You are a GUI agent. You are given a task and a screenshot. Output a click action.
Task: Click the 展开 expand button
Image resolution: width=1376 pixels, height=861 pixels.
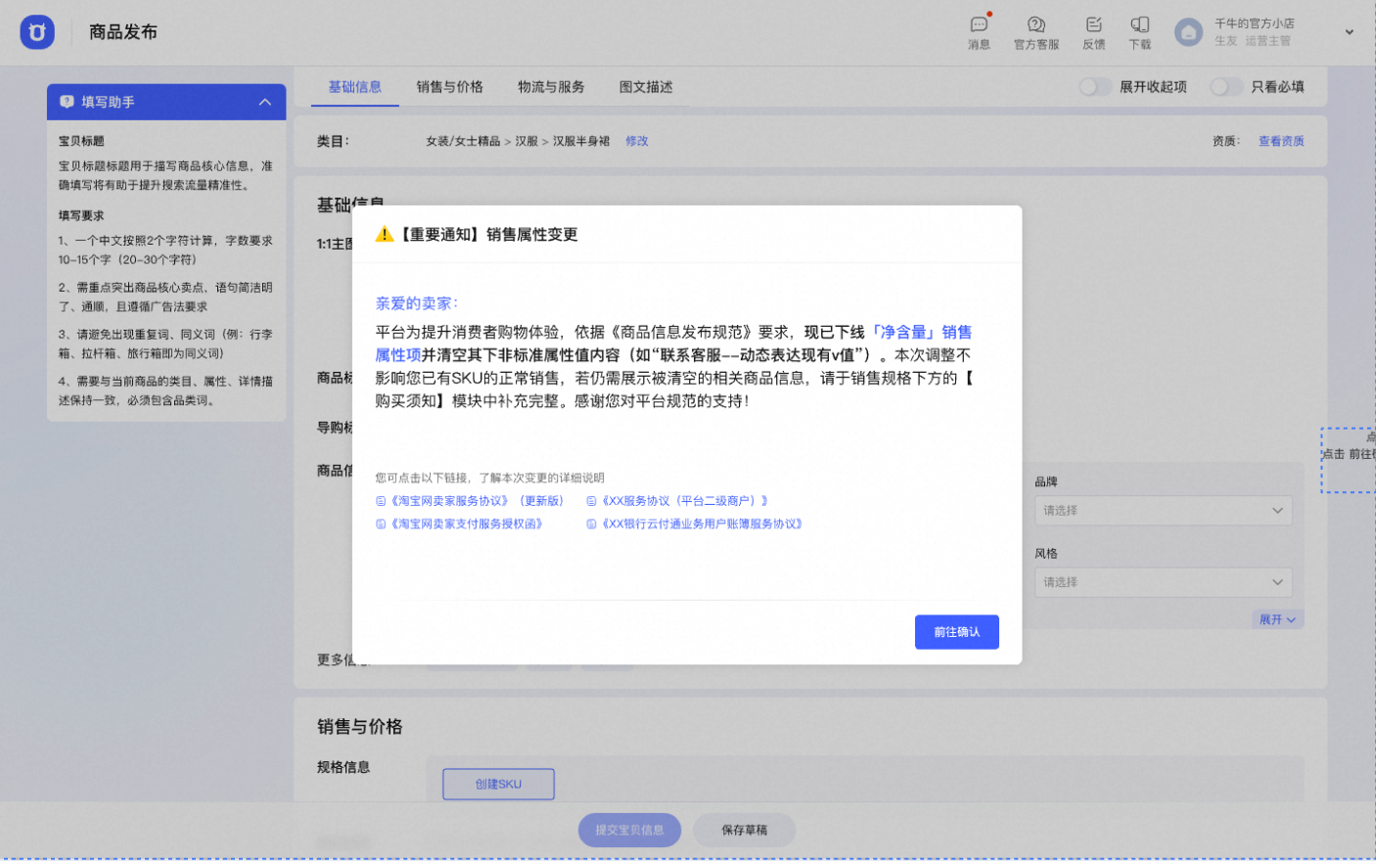(x=1277, y=619)
